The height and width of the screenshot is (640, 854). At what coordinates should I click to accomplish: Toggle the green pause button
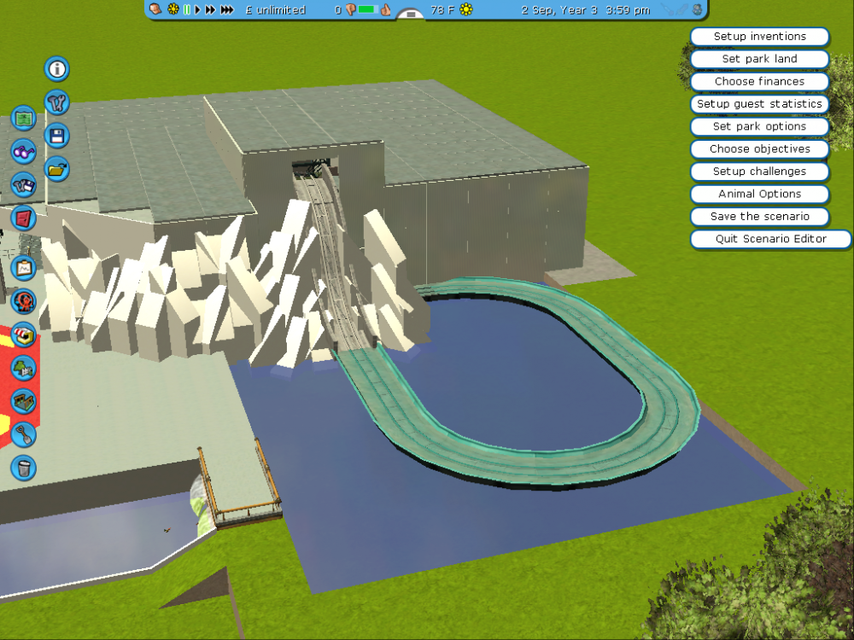point(187,10)
